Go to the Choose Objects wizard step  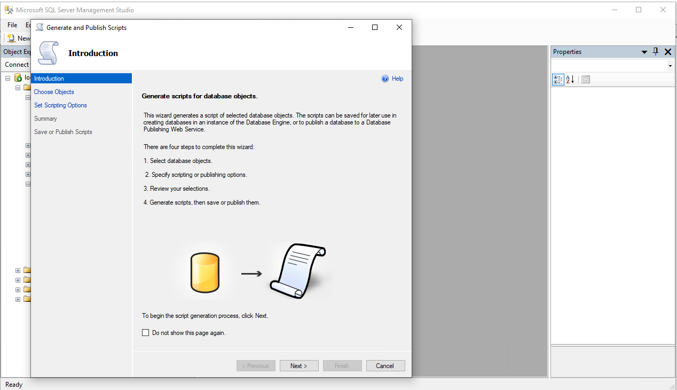tap(54, 92)
